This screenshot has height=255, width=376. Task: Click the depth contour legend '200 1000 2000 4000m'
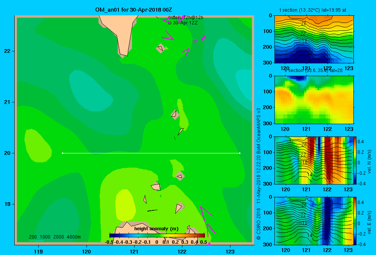pyautogui.click(x=55, y=237)
